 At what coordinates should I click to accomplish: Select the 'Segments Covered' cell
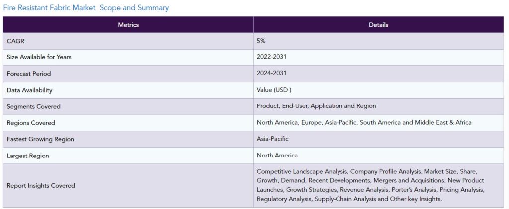coord(128,106)
